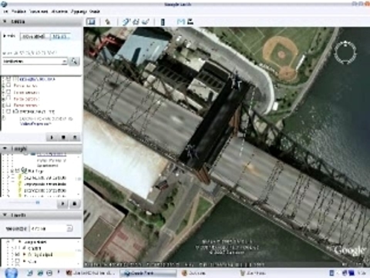This screenshot has width=370, height=278.
Task: Click the Email envelope toolbar icon
Action: pyautogui.click(x=181, y=22)
